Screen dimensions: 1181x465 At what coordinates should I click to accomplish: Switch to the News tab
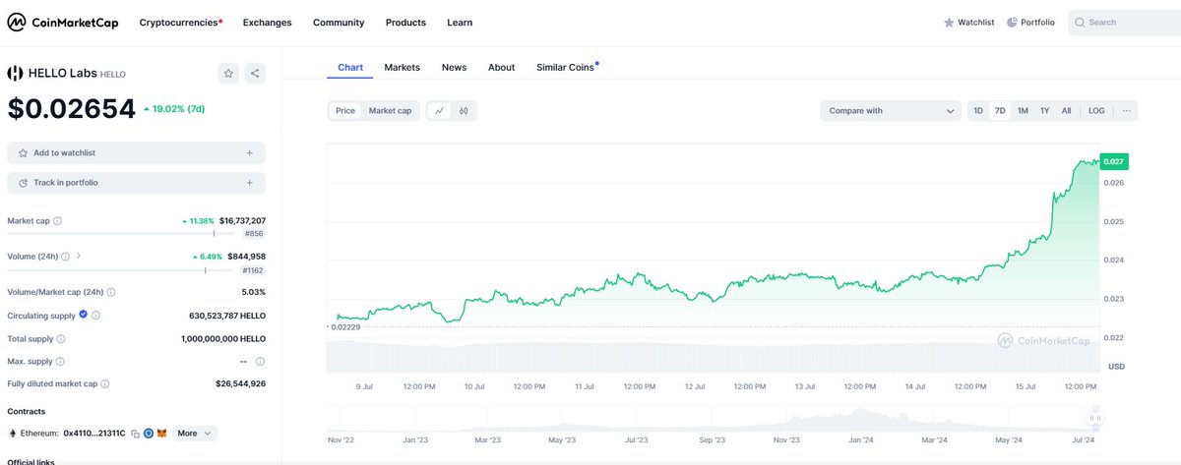[454, 68]
